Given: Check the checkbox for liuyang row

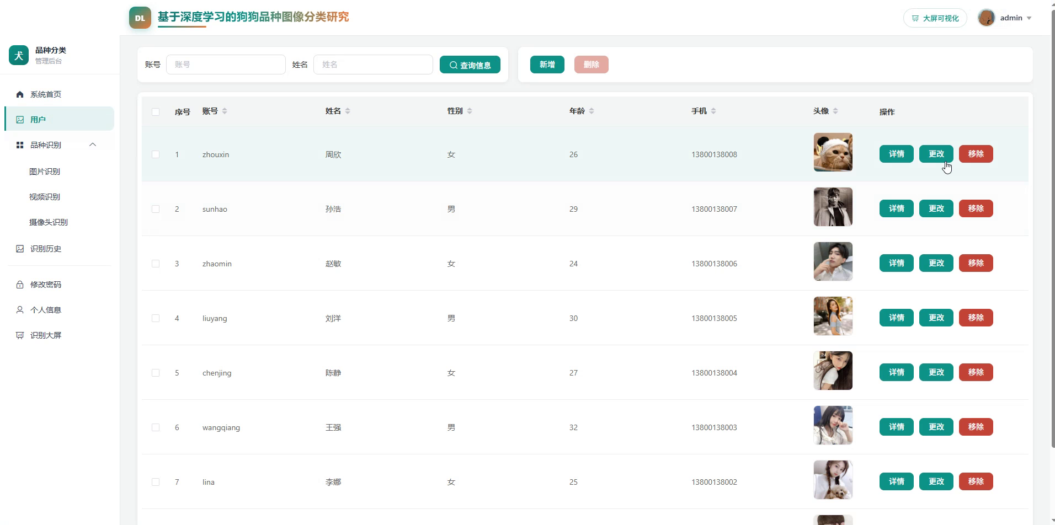Looking at the screenshot, I should [x=156, y=318].
